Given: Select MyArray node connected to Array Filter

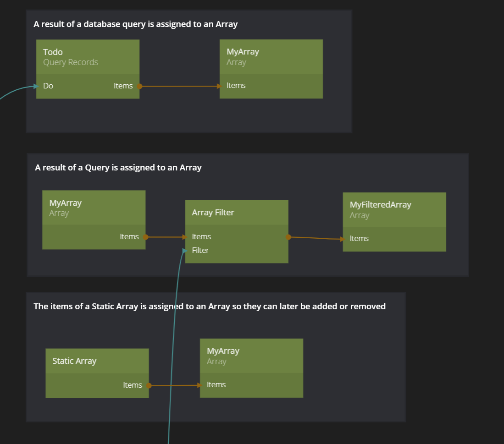Looking at the screenshot, I should [x=94, y=208].
